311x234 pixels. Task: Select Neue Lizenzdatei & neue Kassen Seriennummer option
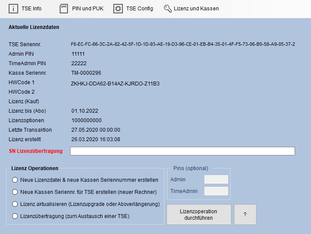15,180
